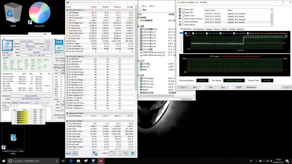
Task: Open AIDA64 Preferences button
Action: pyautogui.click(x=251, y=87)
